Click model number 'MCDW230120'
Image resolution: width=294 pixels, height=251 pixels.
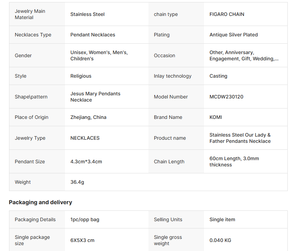pyautogui.click(x=226, y=97)
